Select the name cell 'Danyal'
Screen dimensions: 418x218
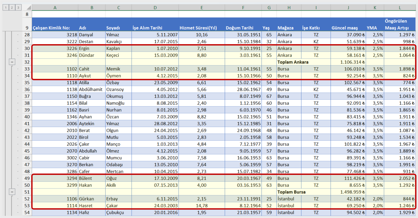pos(92,35)
